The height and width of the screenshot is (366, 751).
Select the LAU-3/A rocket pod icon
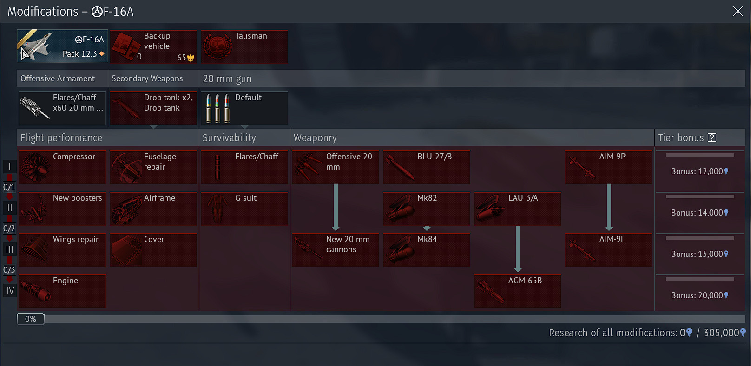tap(491, 209)
